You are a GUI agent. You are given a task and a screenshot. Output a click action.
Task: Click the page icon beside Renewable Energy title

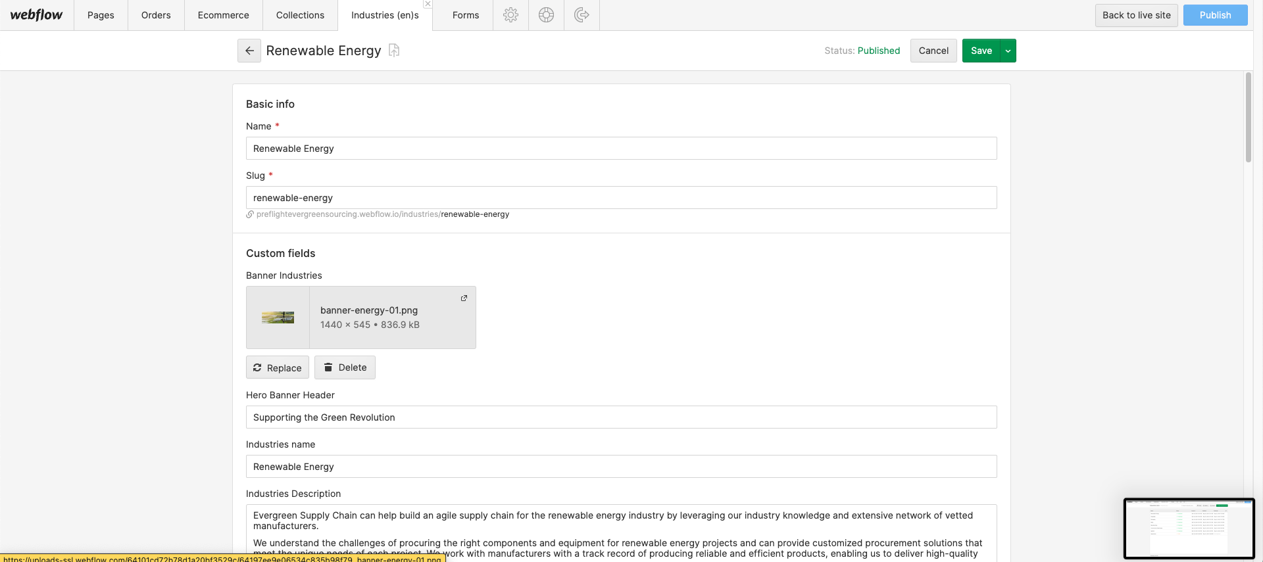[x=394, y=51]
